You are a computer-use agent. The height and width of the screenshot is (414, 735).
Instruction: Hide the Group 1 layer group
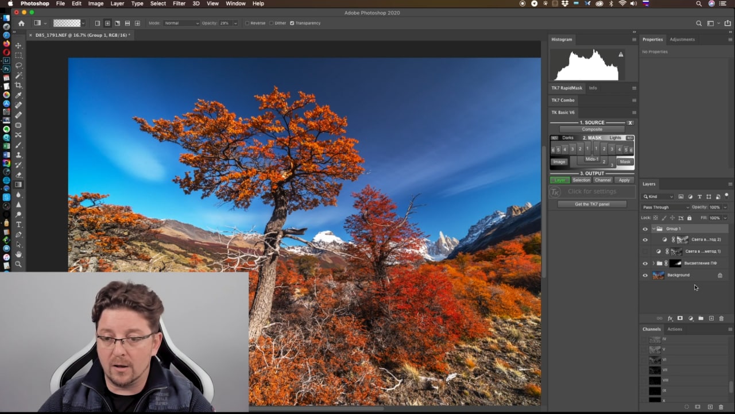tap(645, 229)
